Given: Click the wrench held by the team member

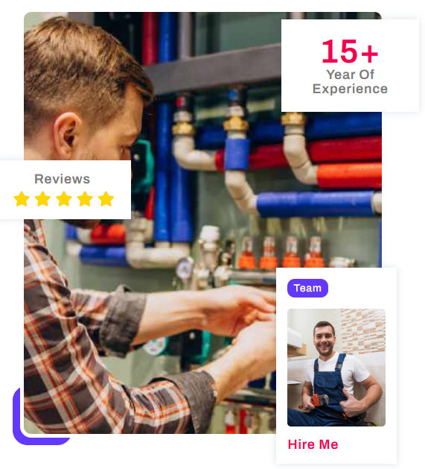Looking at the screenshot, I should pos(317,401).
